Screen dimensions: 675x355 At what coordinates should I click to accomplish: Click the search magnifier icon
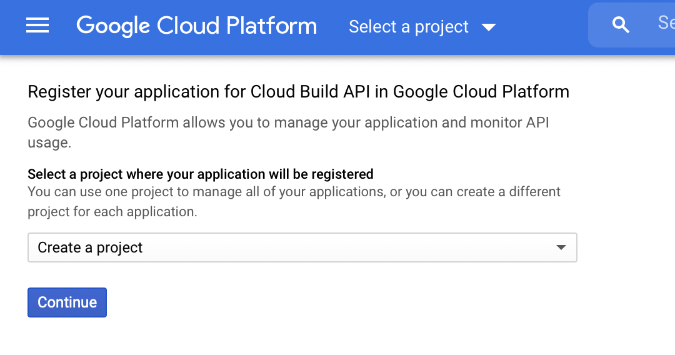[621, 25]
